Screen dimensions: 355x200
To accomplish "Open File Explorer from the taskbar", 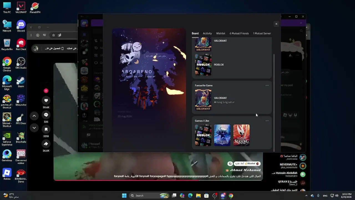I will point(198,196).
